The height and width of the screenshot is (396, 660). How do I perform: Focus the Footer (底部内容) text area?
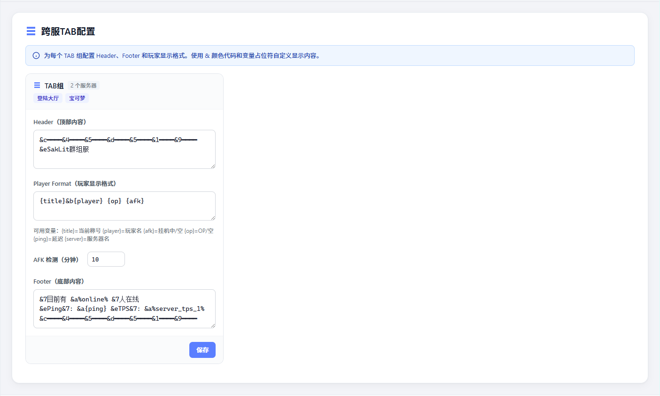[x=124, y=309]
